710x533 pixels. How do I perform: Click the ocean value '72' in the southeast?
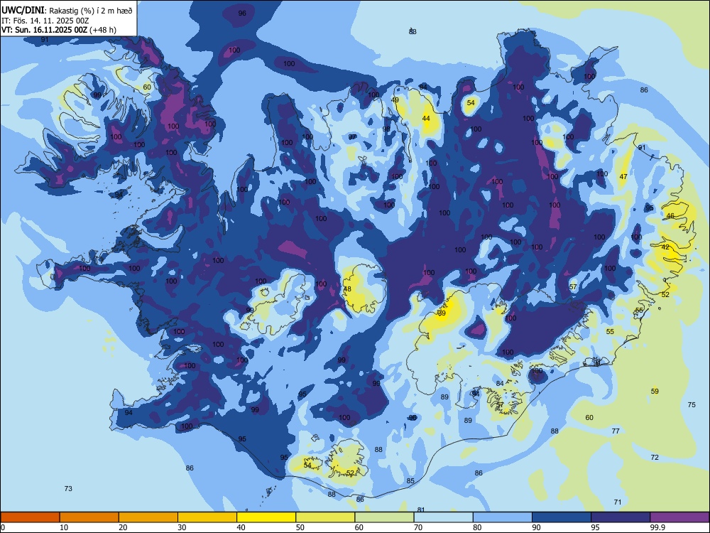[x=655, y=457]
